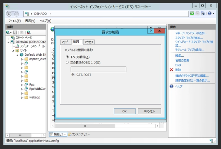Click the キャンセル button
Viewport: 221px width, 149px height.
tap(149, 111)
